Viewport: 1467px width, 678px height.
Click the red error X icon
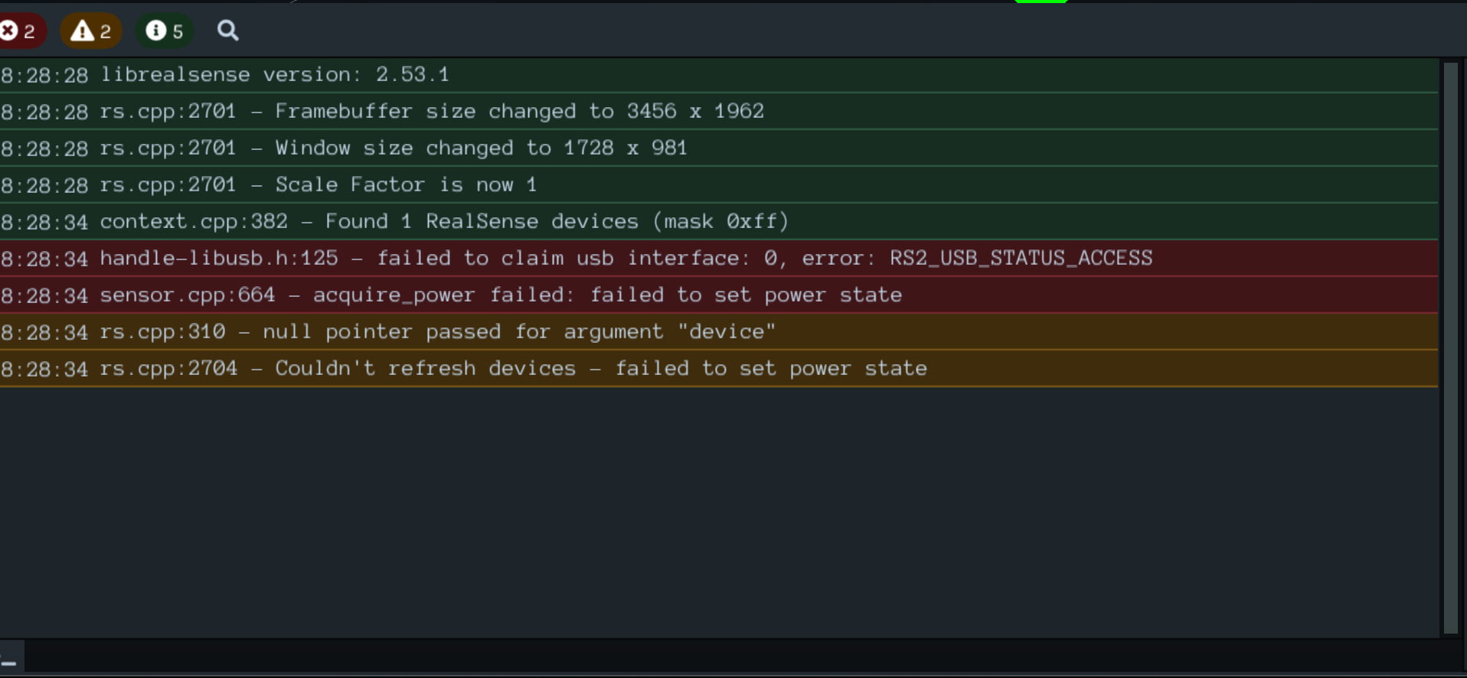pyautogui.click(x=9, y=31)
